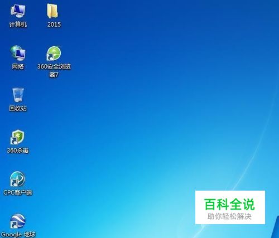279x238 pixels.
Task: Click the 360安全浏览器7 label text
Action: pos(54,70)
